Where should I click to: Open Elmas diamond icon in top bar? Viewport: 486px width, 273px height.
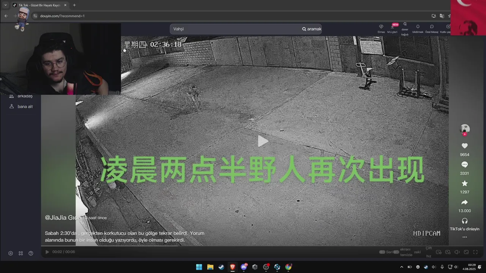pos(381,27)
